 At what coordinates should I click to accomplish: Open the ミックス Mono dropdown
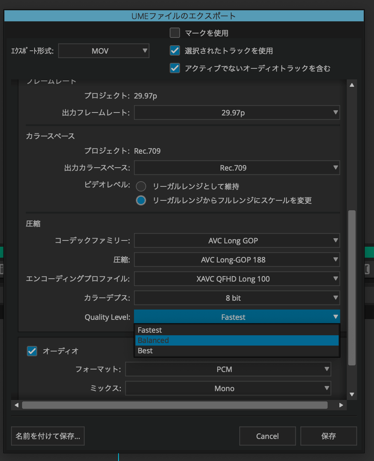click(x=228, y=388)
